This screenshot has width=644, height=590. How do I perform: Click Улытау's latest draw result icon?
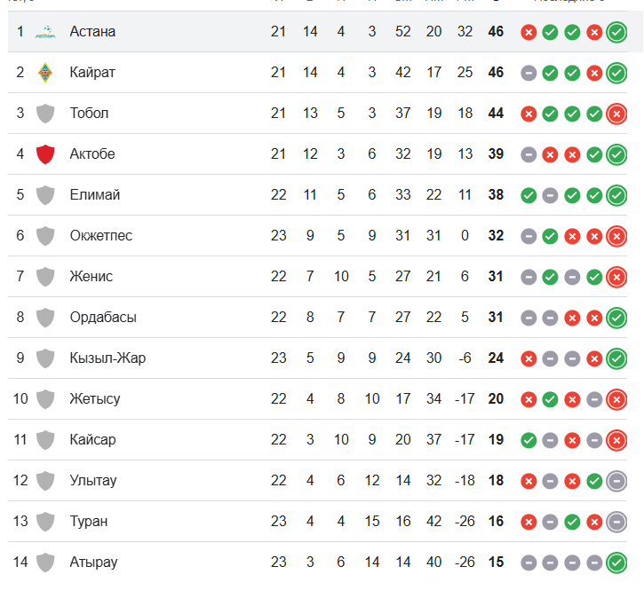[616, 481]
